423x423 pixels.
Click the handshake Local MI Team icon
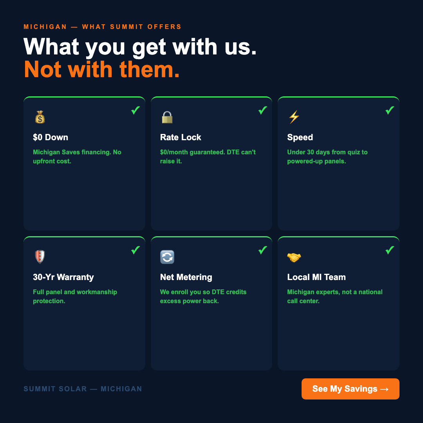[294, 257]
